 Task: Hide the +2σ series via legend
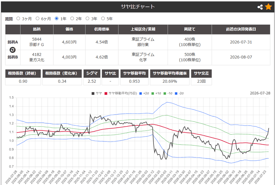click(x=144, y=93)
